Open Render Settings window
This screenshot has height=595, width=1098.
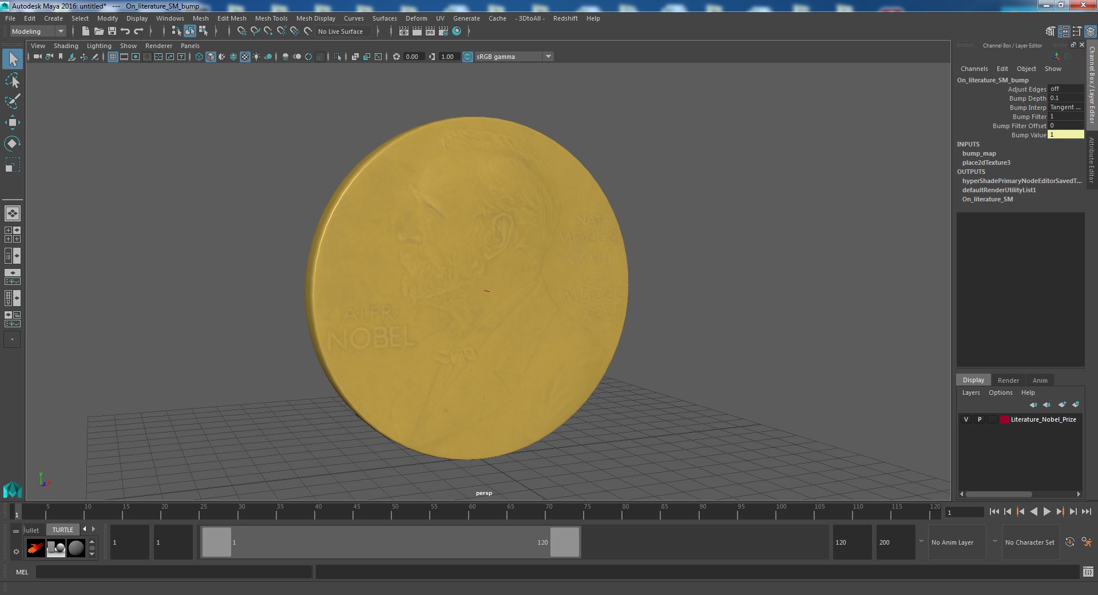coord(443,31)
